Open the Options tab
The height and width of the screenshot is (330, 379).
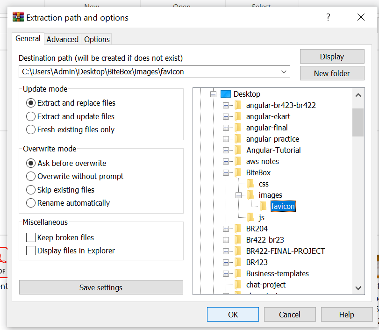pos(97,39)
